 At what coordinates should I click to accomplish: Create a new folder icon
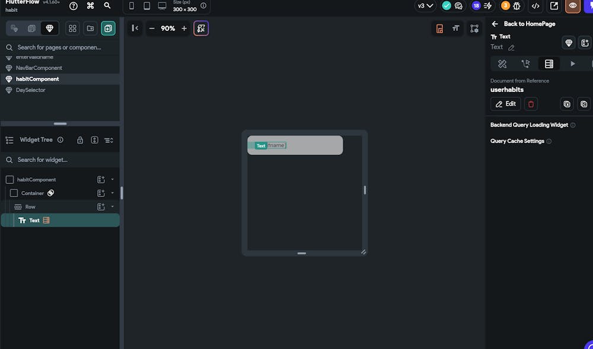pyautogui.click(x=90, y=28)
